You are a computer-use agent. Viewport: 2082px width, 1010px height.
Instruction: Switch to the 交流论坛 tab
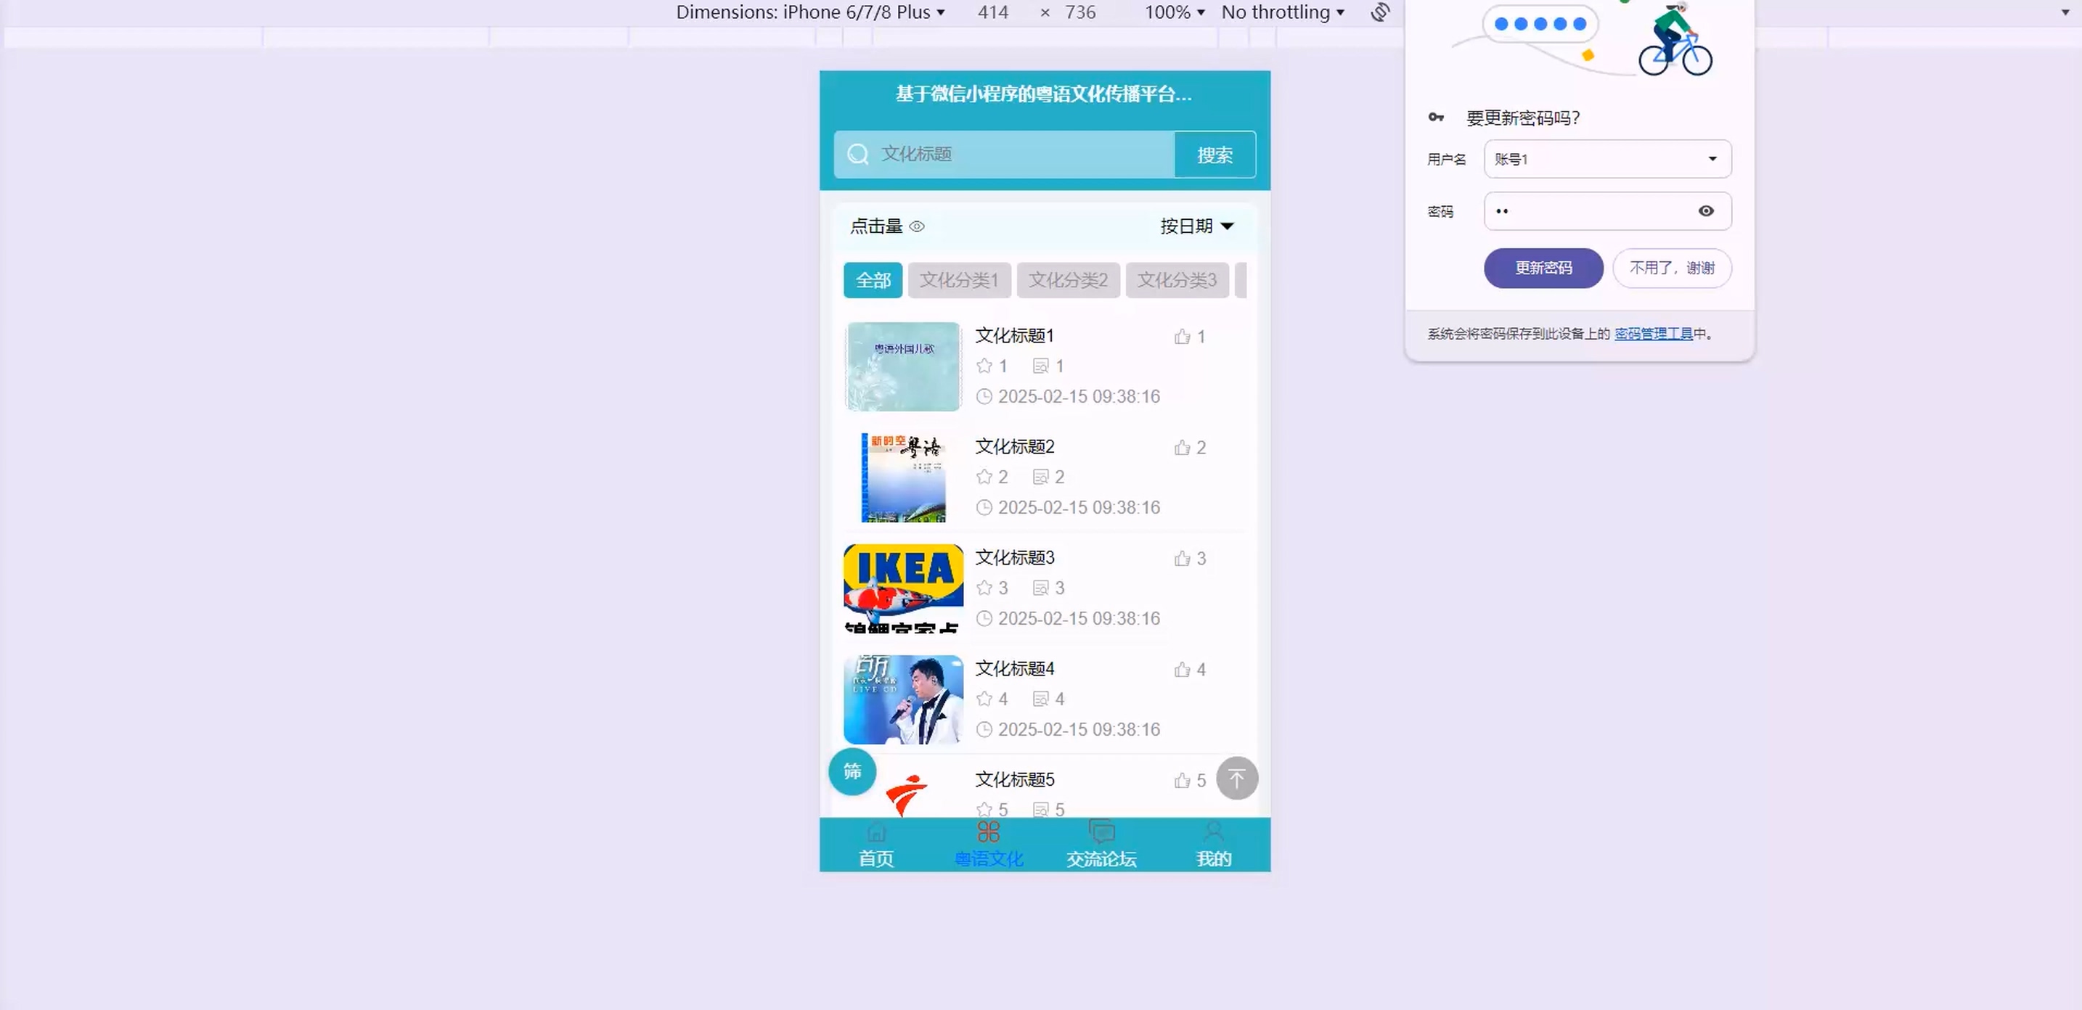(x=1101, y=845)
